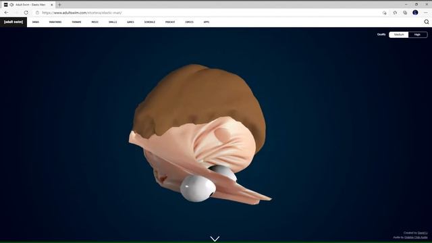
Task: Open the Music menu item
Action: pyautogui.click(x=94, y=22)
